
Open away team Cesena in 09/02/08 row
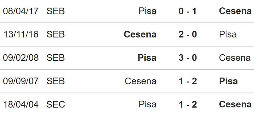(x=235, y=58)
